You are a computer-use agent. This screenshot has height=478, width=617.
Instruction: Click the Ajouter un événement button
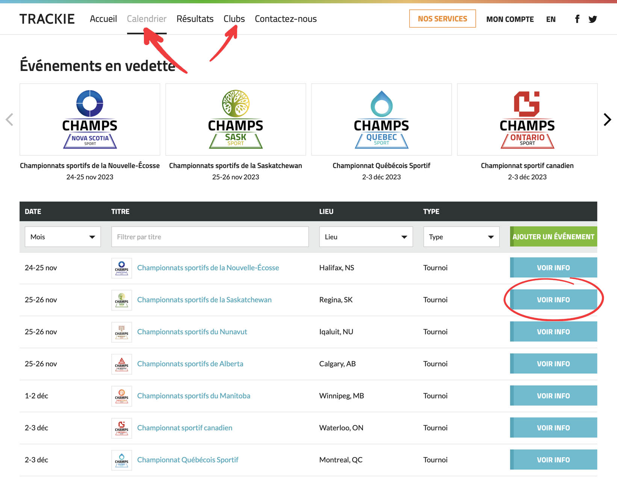coord(553,237)
